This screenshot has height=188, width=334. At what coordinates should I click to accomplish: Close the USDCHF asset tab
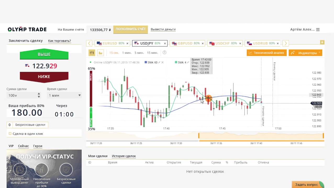tap(240, 43)
